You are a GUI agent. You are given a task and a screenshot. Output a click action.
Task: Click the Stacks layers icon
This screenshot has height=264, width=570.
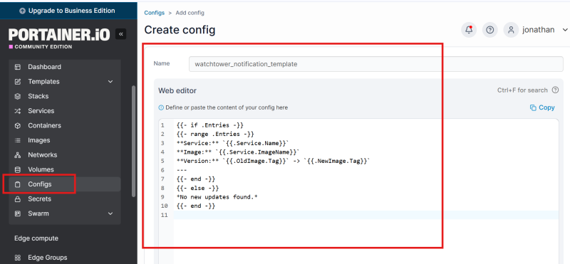coord(17,96)
